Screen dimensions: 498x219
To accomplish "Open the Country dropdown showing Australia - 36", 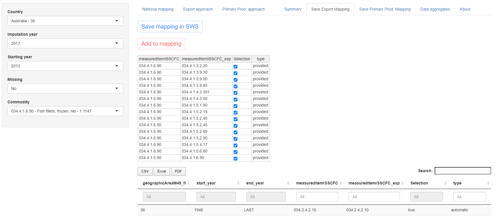I will tap(65, 21).
